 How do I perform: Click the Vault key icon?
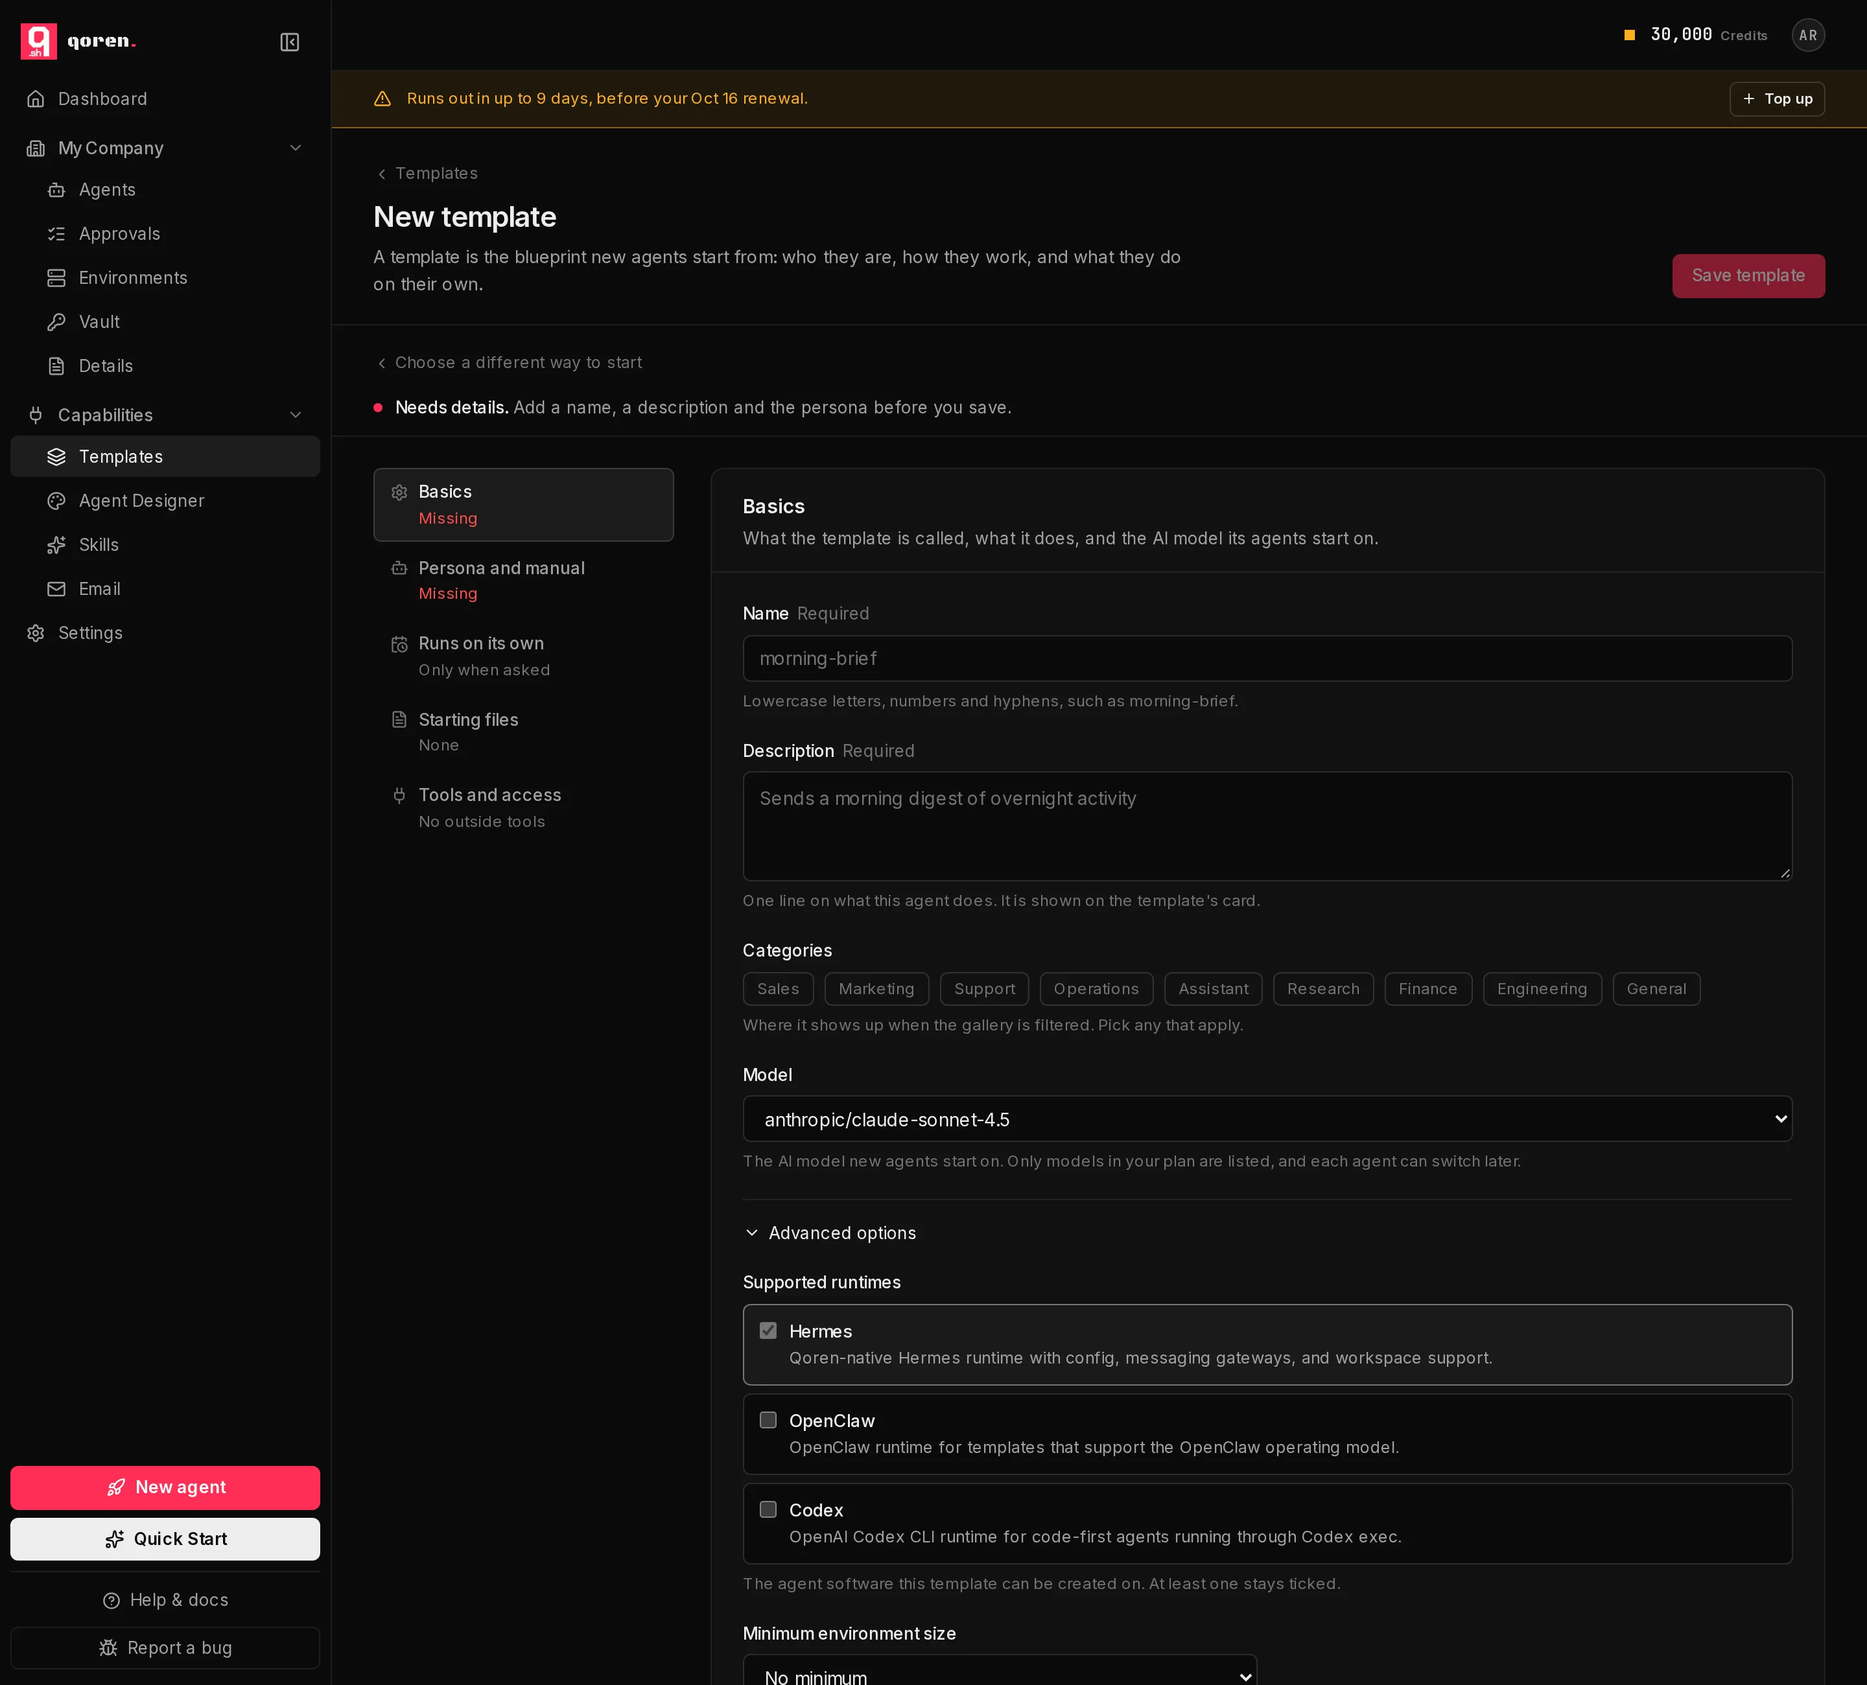(56, 322)
